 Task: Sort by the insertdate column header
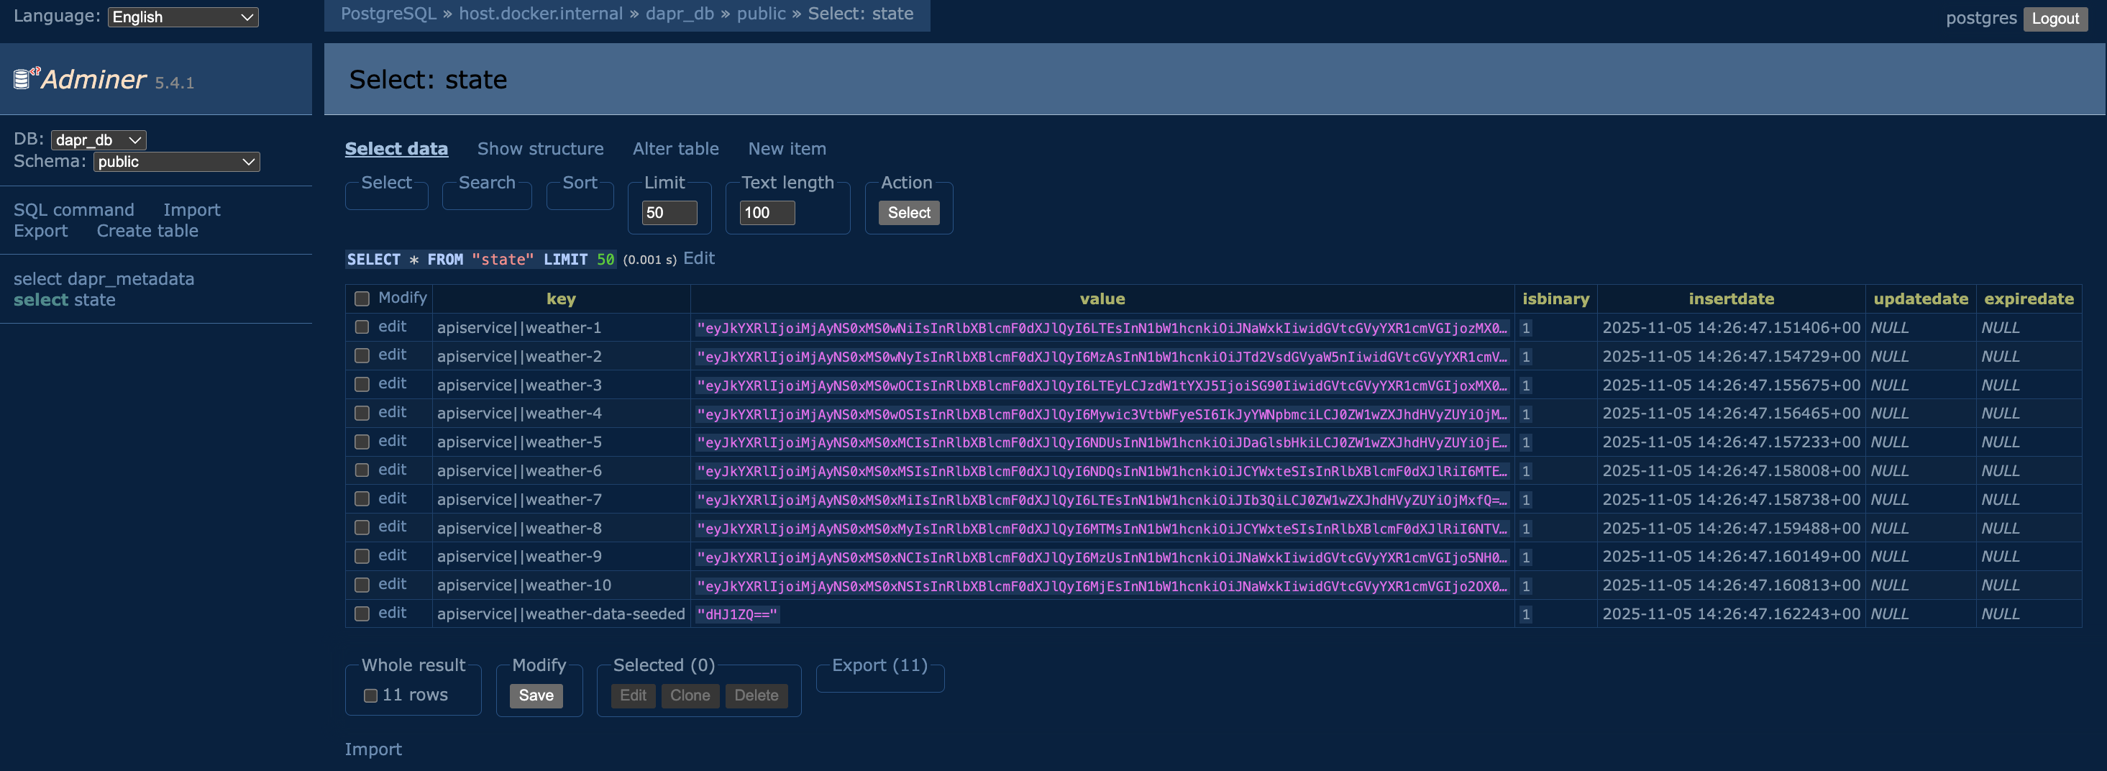pyautogui.click(x=1731, y=298)
